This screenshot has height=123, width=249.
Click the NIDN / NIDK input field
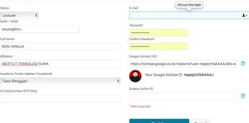click(39, 29)
